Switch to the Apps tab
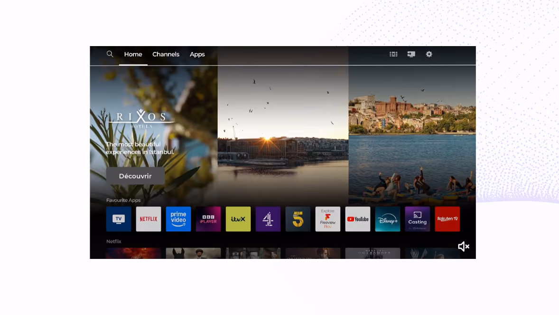This screenshot has height=315, width=559. (x=197, y=54)
